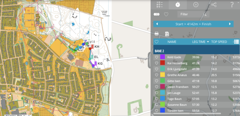Go to the previous leg with the left arrow
Screen dimensions: 240x116
pos(157,24)
